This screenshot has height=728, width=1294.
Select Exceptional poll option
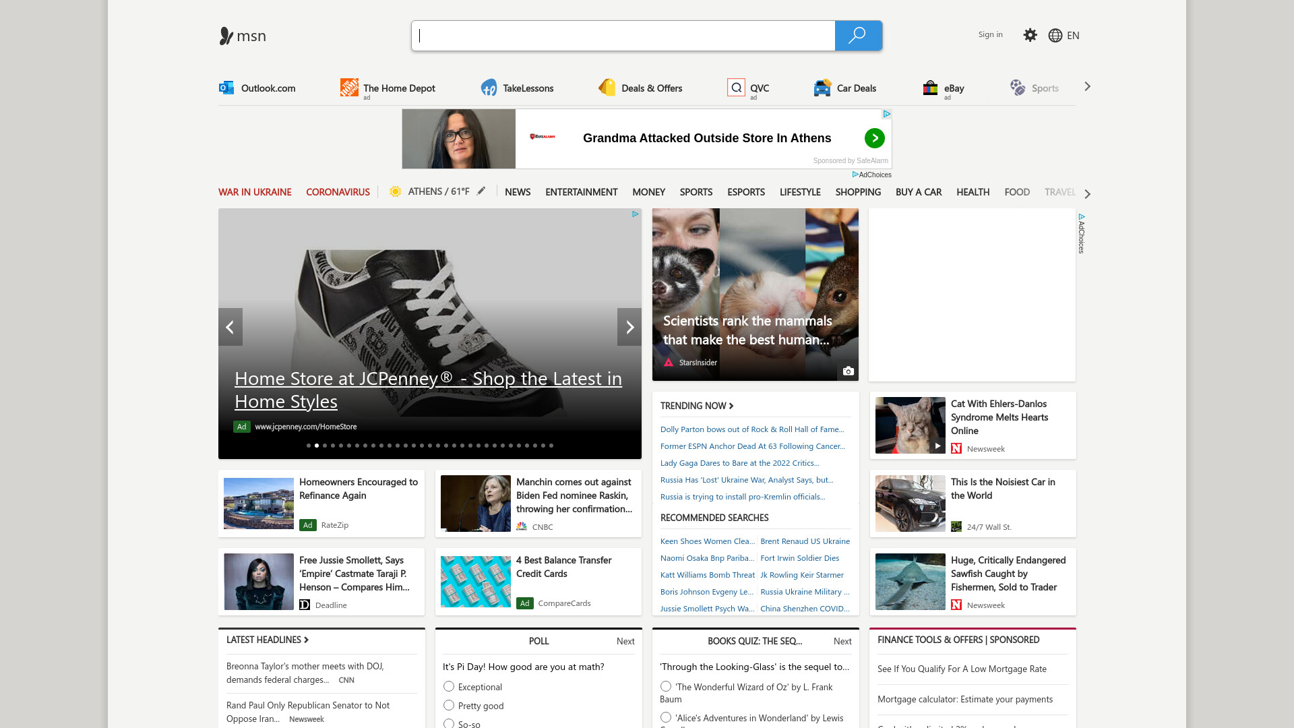449,686
